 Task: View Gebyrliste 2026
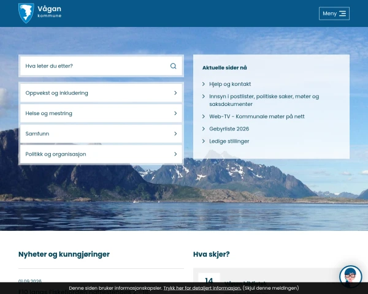(229, 129)
